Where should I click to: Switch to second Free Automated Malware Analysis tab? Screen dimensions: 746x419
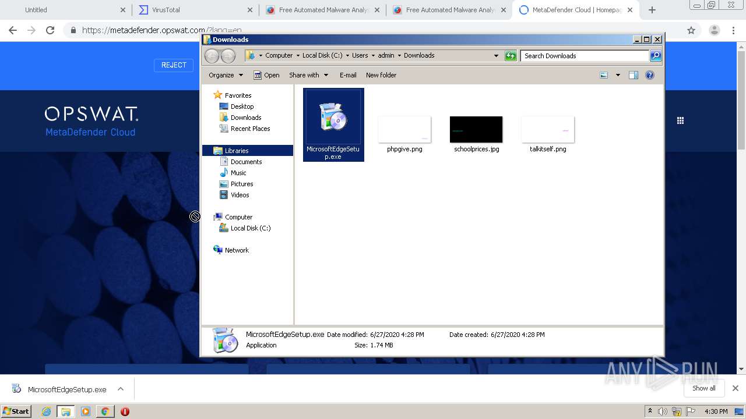click(x=449, y=10)
